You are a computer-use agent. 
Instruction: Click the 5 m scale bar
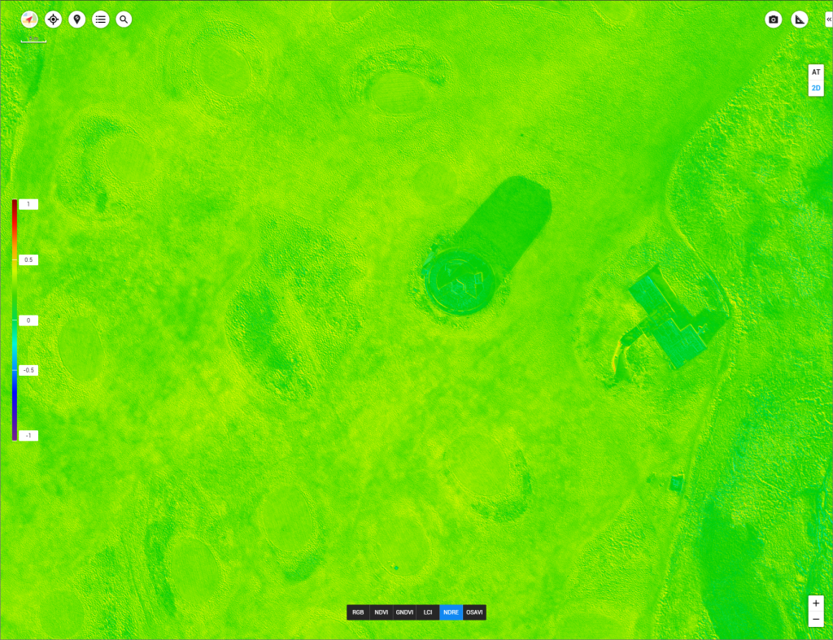click(x=33, y=39)
